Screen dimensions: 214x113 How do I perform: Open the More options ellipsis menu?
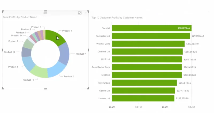(85, 13)
